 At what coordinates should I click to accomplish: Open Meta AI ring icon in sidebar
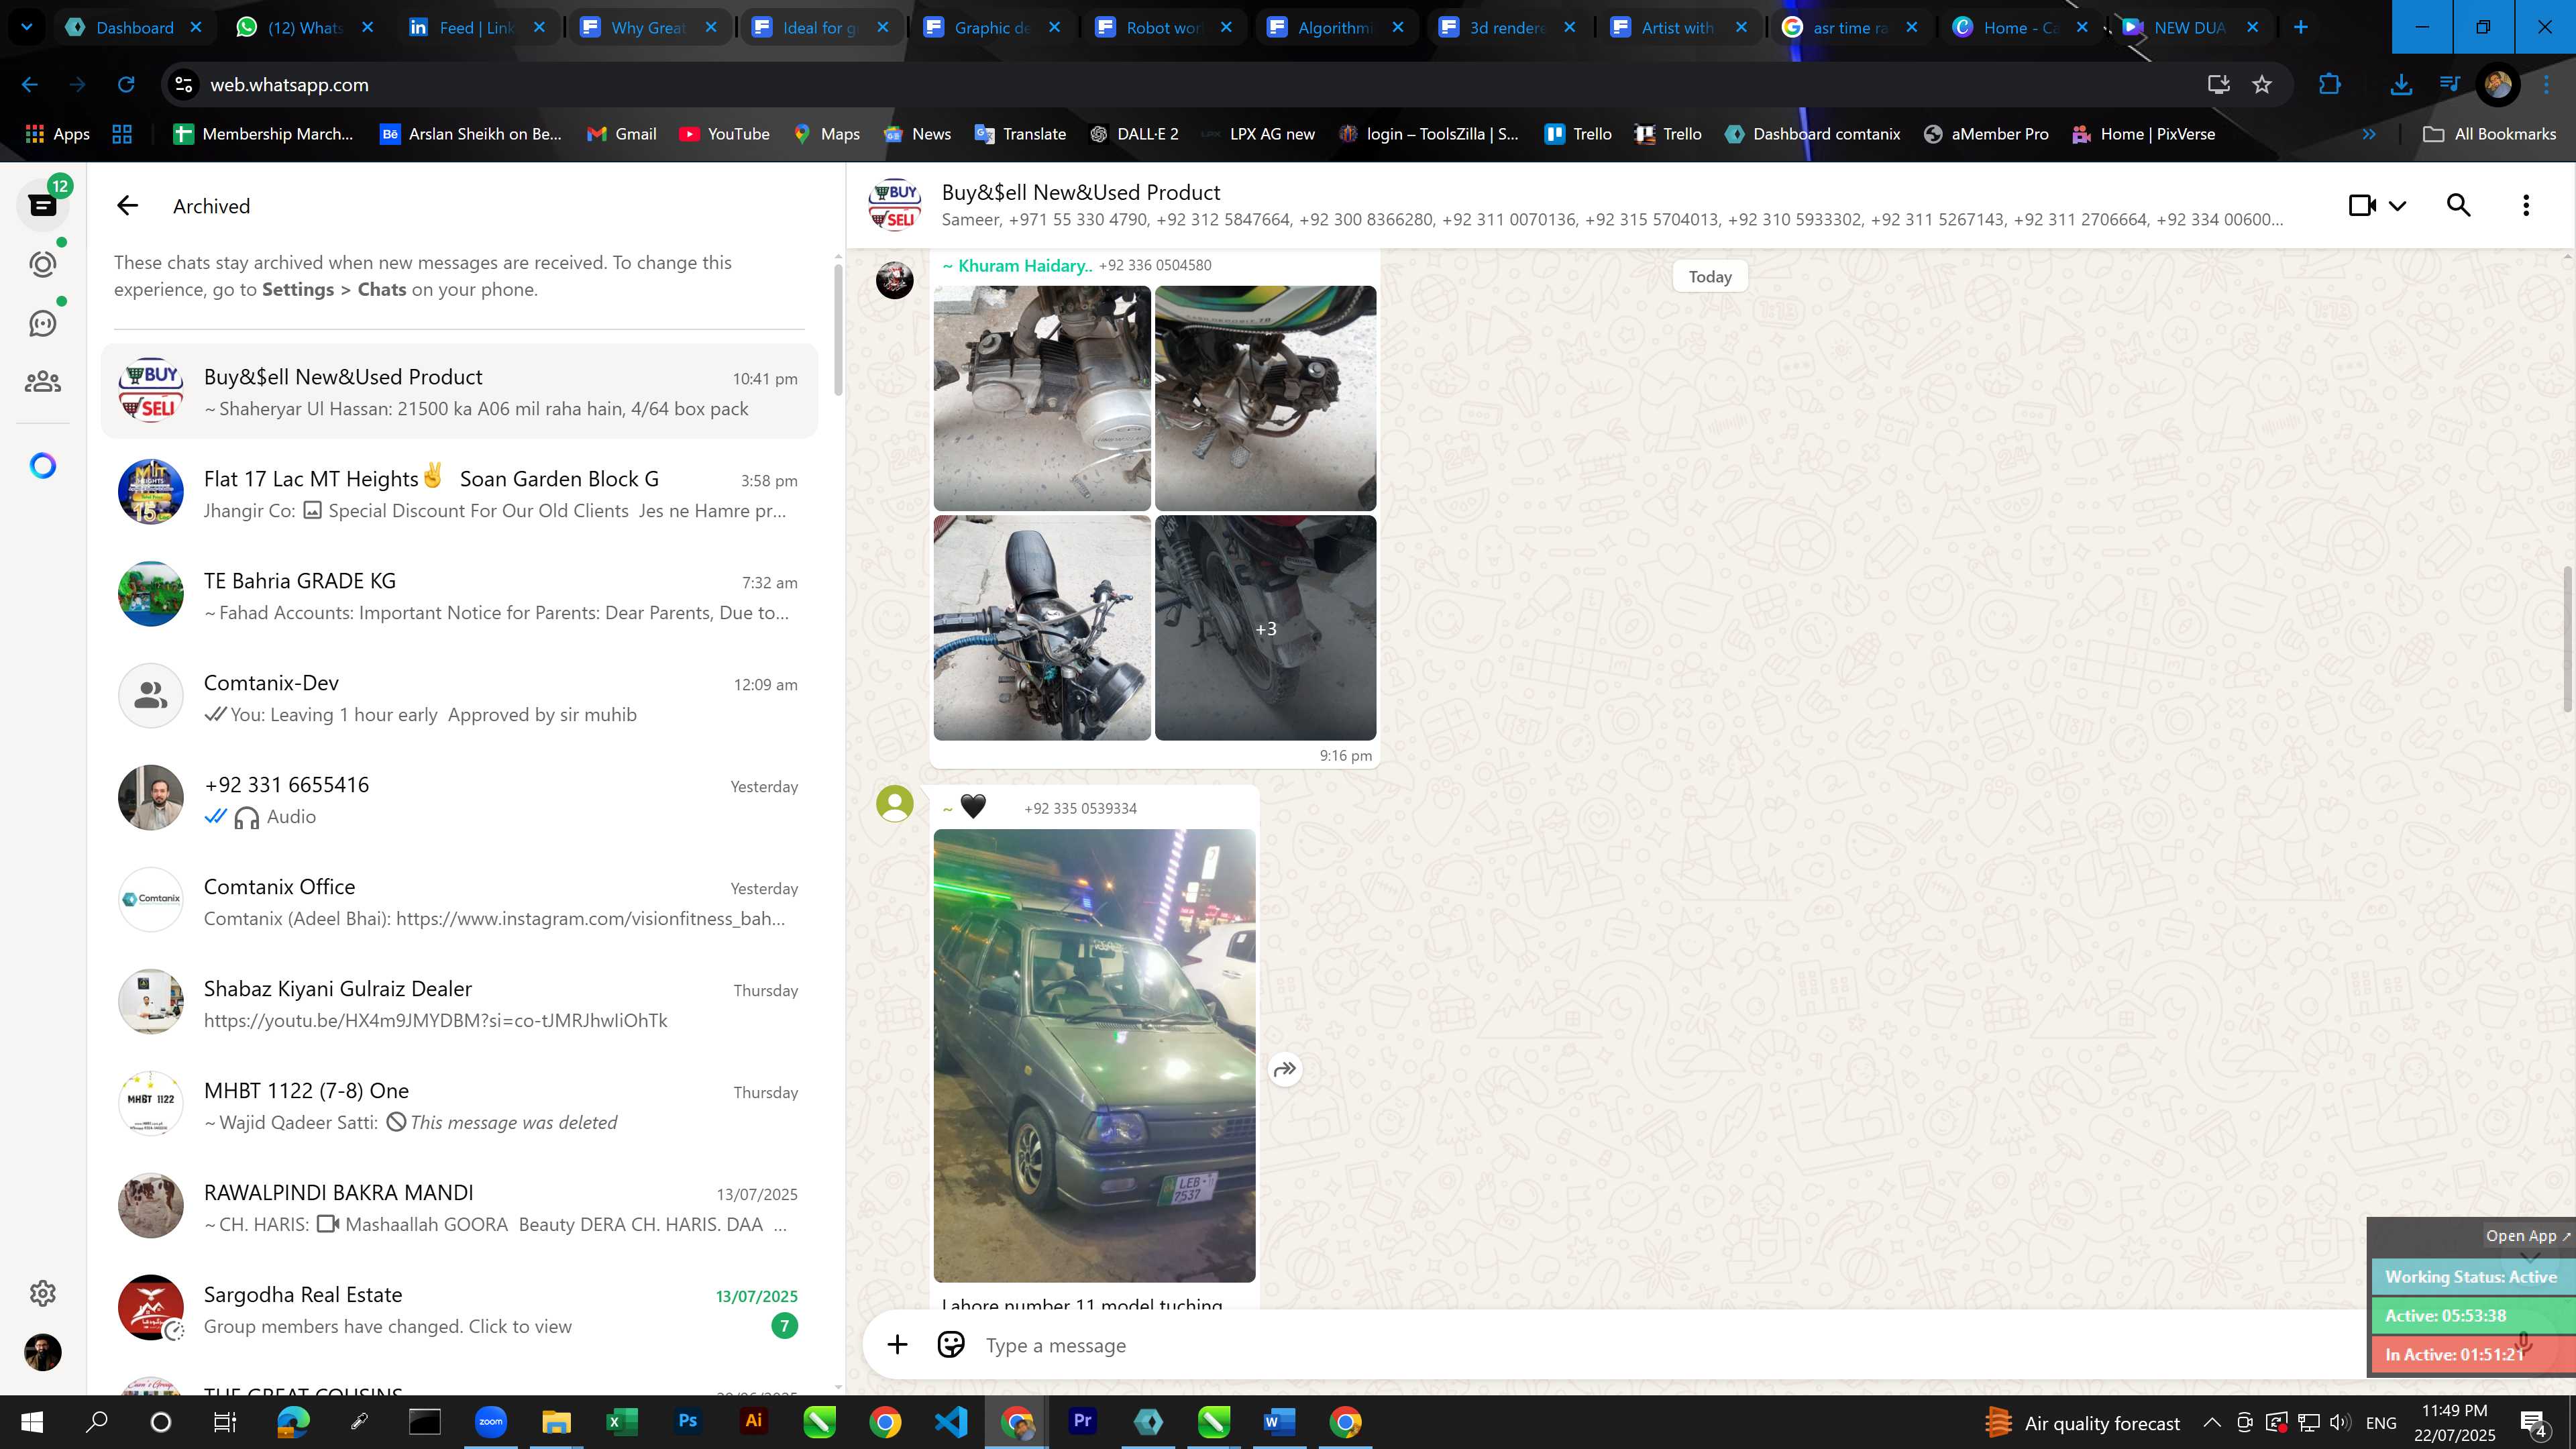43,466
